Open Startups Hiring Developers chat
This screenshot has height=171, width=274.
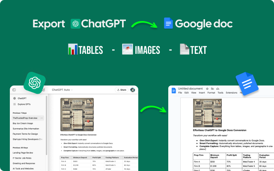pyautogui.click(x=27, y=139)
